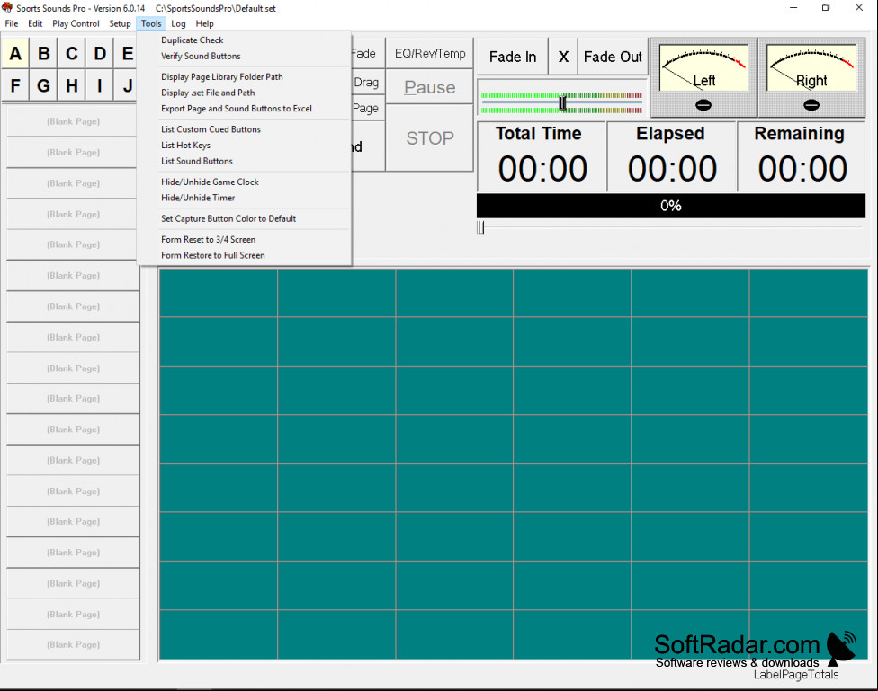Viewport: 878px width, 691px height.
Task: Select List Hot Keys
Action: click(x=244, y=145)
